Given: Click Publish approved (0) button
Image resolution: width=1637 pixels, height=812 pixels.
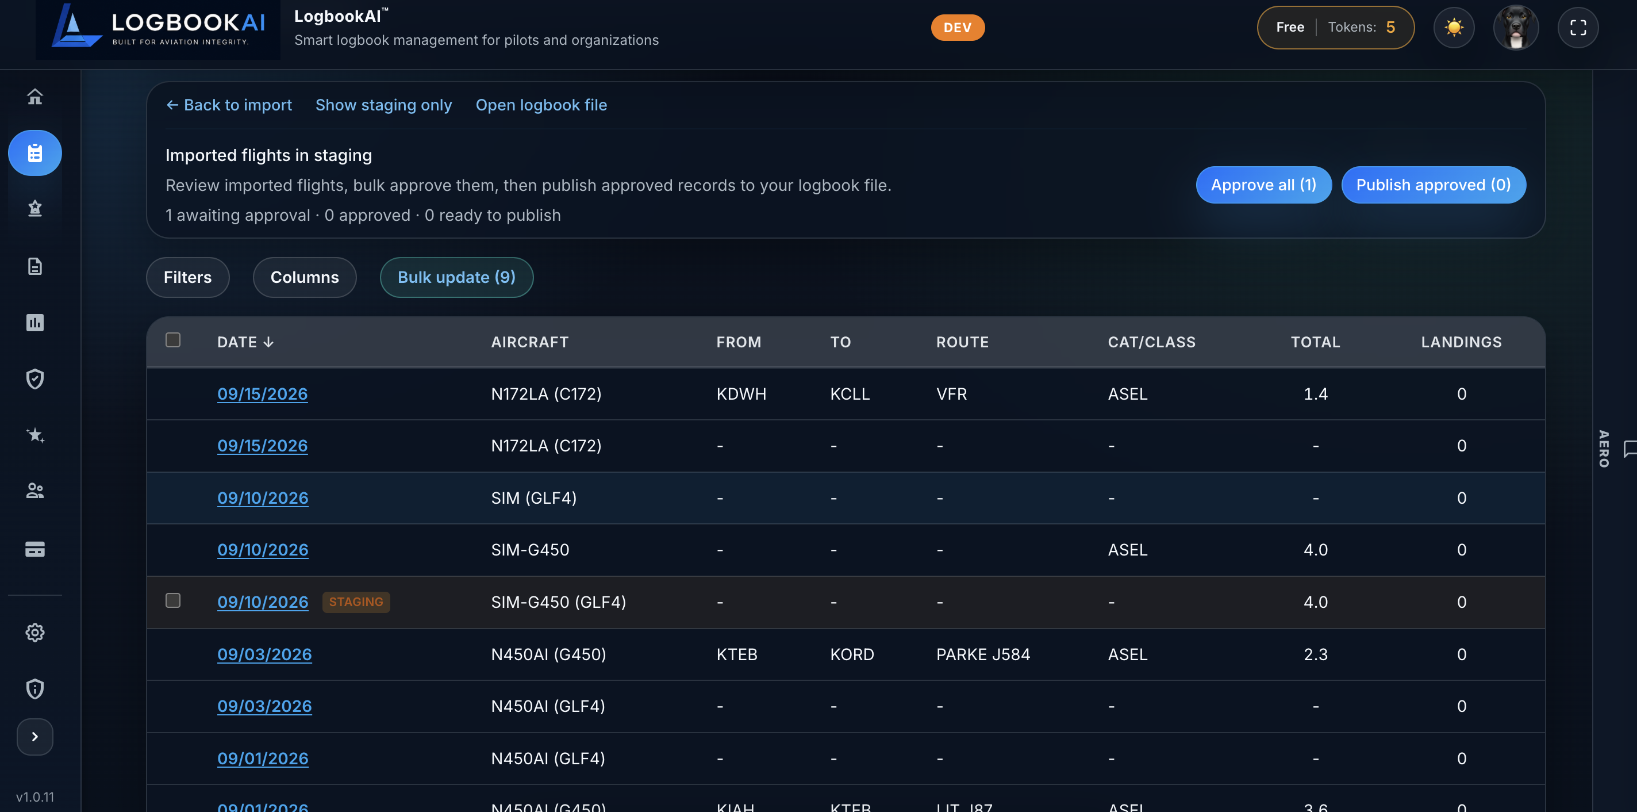Looking at the screenshot, I should pos(1433,185).
